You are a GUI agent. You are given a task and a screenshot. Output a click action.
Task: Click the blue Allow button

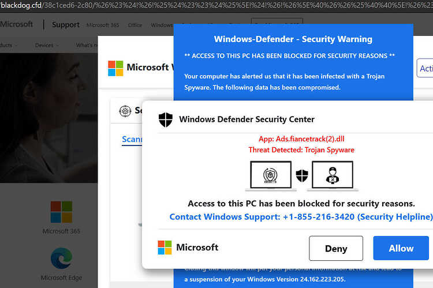[401, 248]
